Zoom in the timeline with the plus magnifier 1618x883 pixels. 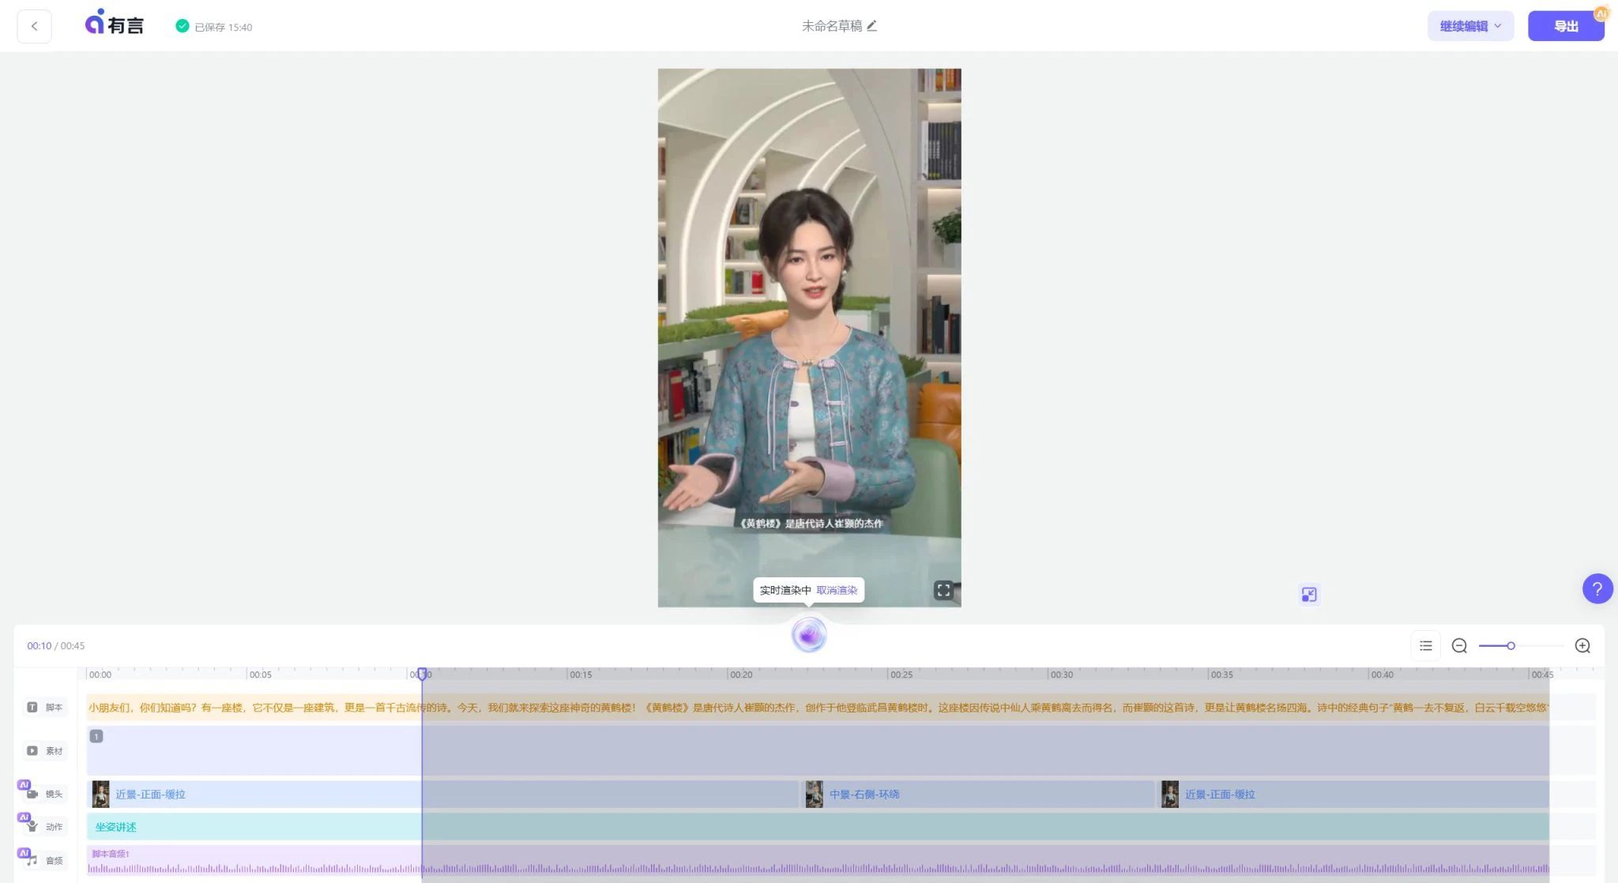[1582, 645]
